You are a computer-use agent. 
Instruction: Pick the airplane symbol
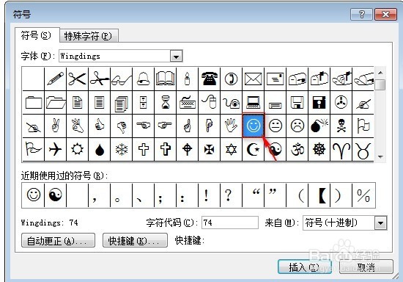pos(55,149)
